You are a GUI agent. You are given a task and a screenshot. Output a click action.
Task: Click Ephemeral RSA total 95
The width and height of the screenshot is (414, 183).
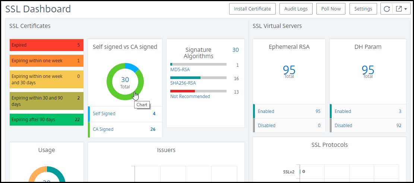point(289,70)
